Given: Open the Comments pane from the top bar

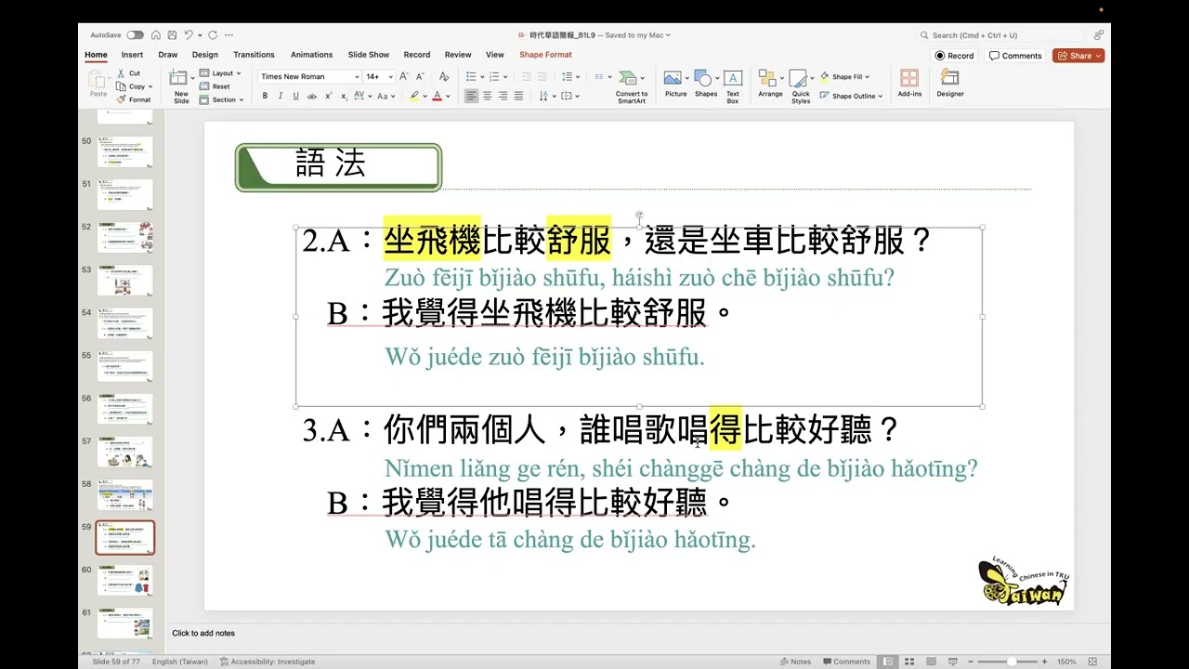Looking at the screenshot, I should [x=1015, y=56].
